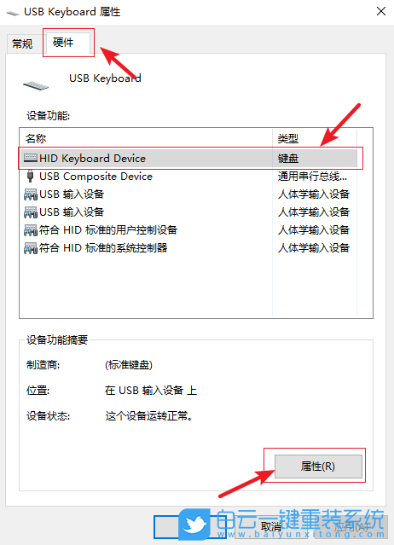The height and width of the screenshot is (545, 394).
Task: Click icon of 符合 HID 标准的系统控制器
Action: pos(30,248)
